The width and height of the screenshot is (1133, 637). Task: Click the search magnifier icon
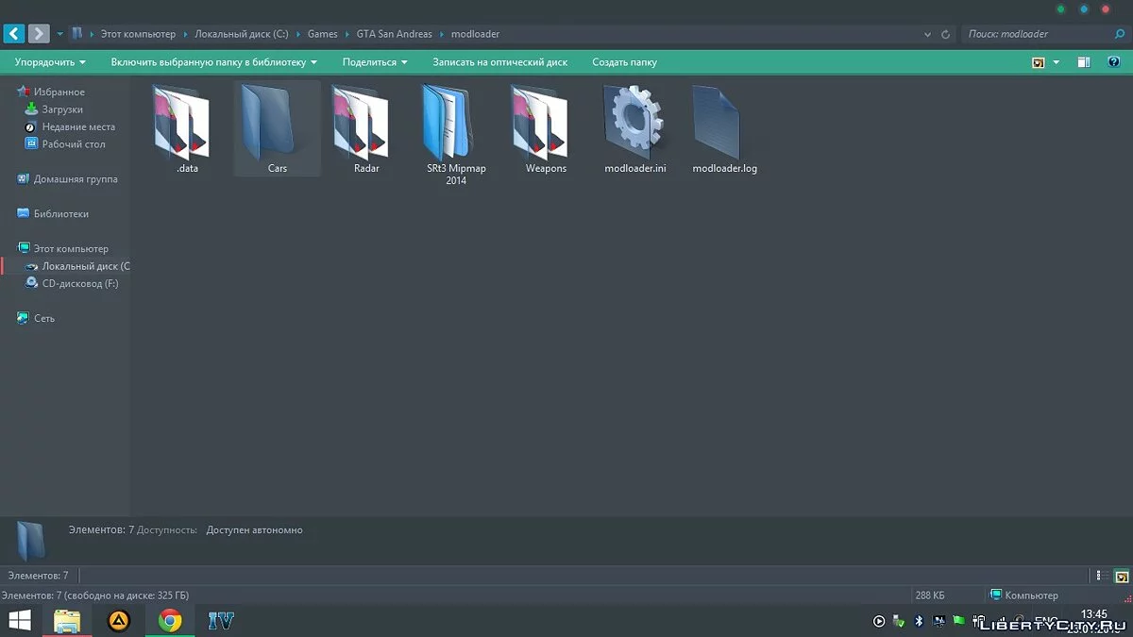(1120, 34)
